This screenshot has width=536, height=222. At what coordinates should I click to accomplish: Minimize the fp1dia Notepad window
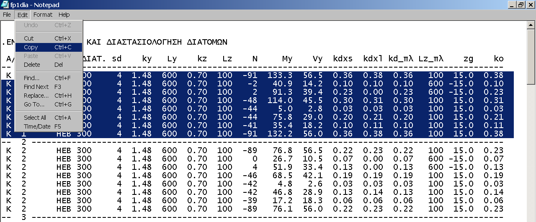(x=512, y=5)
